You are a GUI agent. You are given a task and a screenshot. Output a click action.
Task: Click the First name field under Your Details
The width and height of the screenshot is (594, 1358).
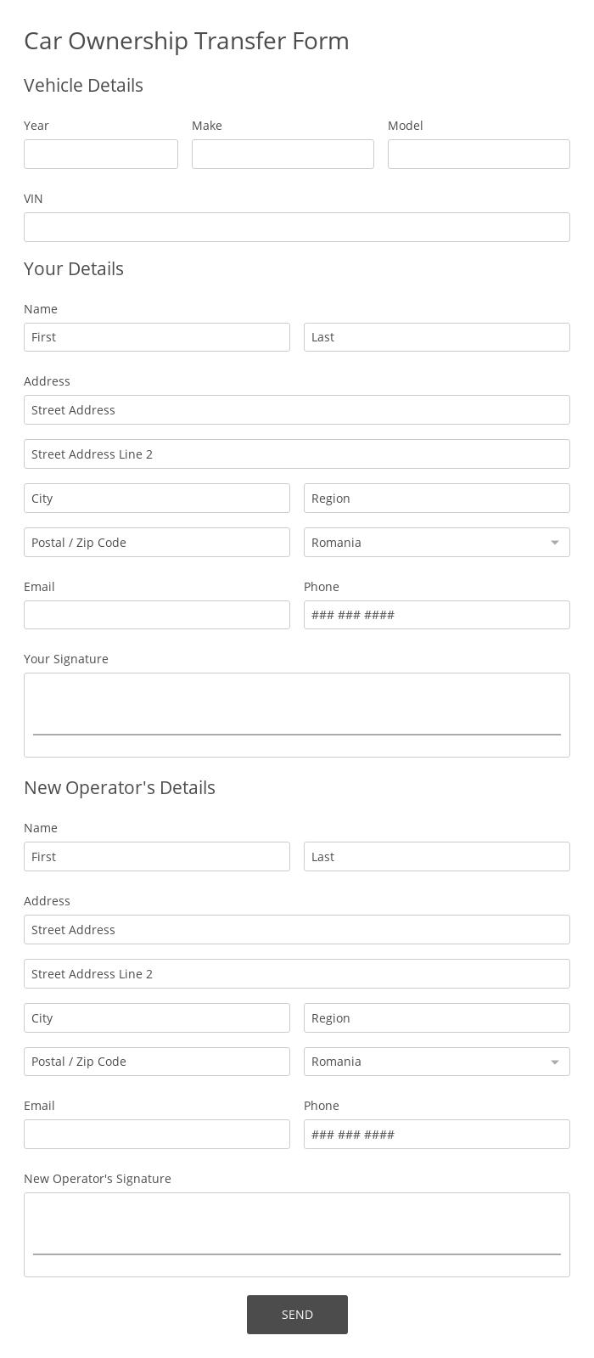point(157,336)
